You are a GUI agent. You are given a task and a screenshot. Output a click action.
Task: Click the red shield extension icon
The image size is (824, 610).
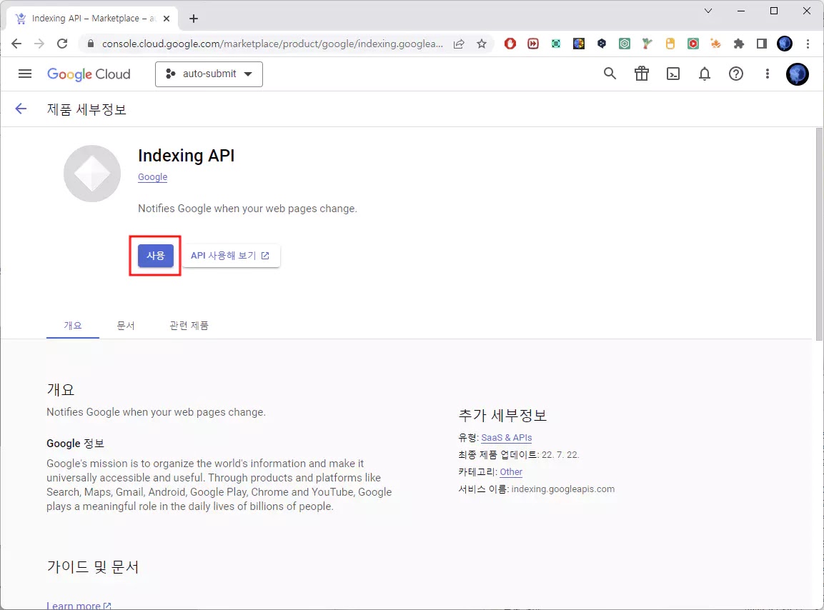[x=510, y=44]
